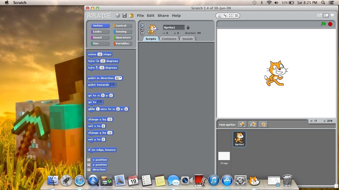Switch to the Costumes tab

coord(169,39)
